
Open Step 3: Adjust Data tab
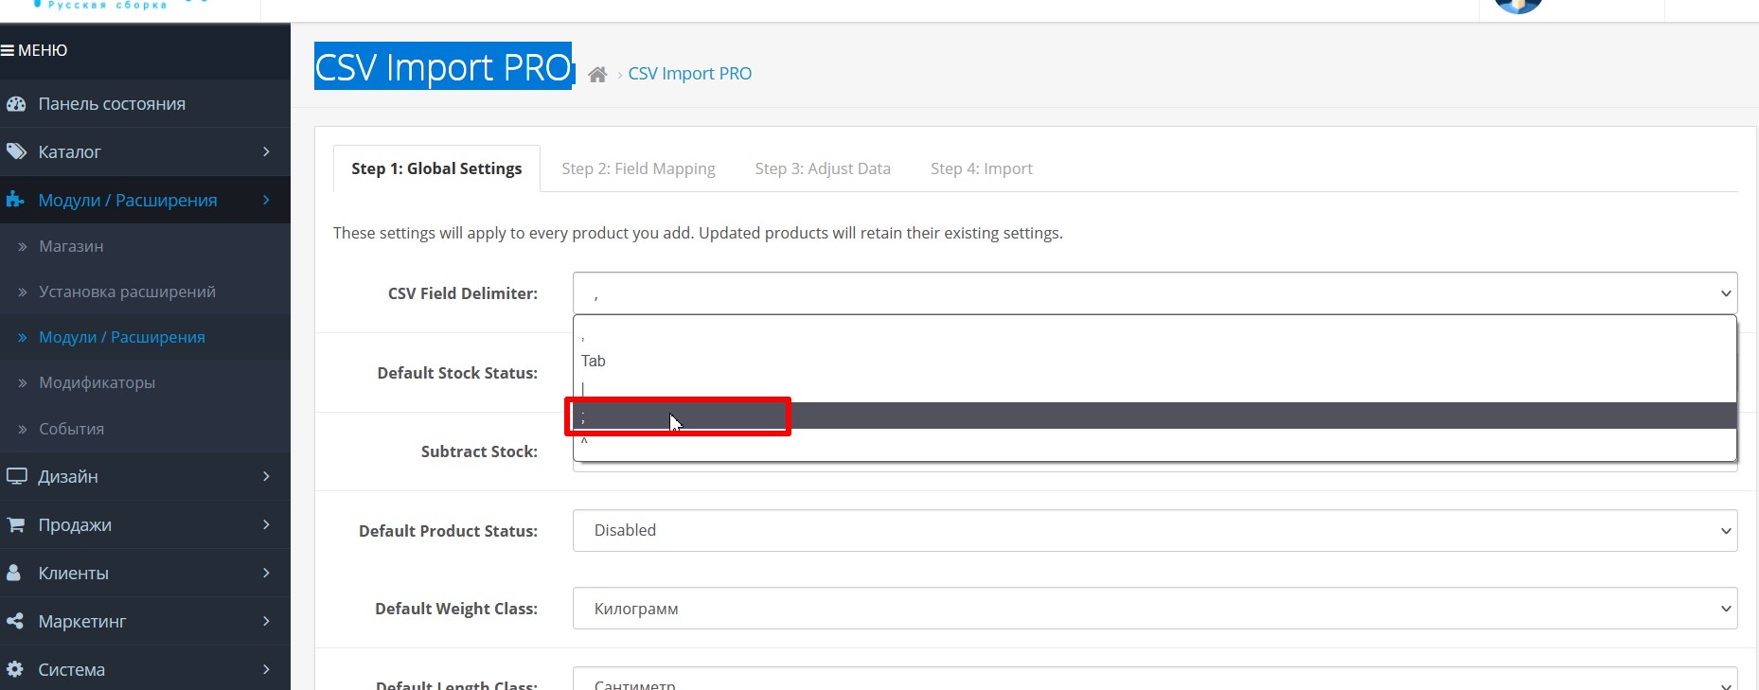coord(822,168)
